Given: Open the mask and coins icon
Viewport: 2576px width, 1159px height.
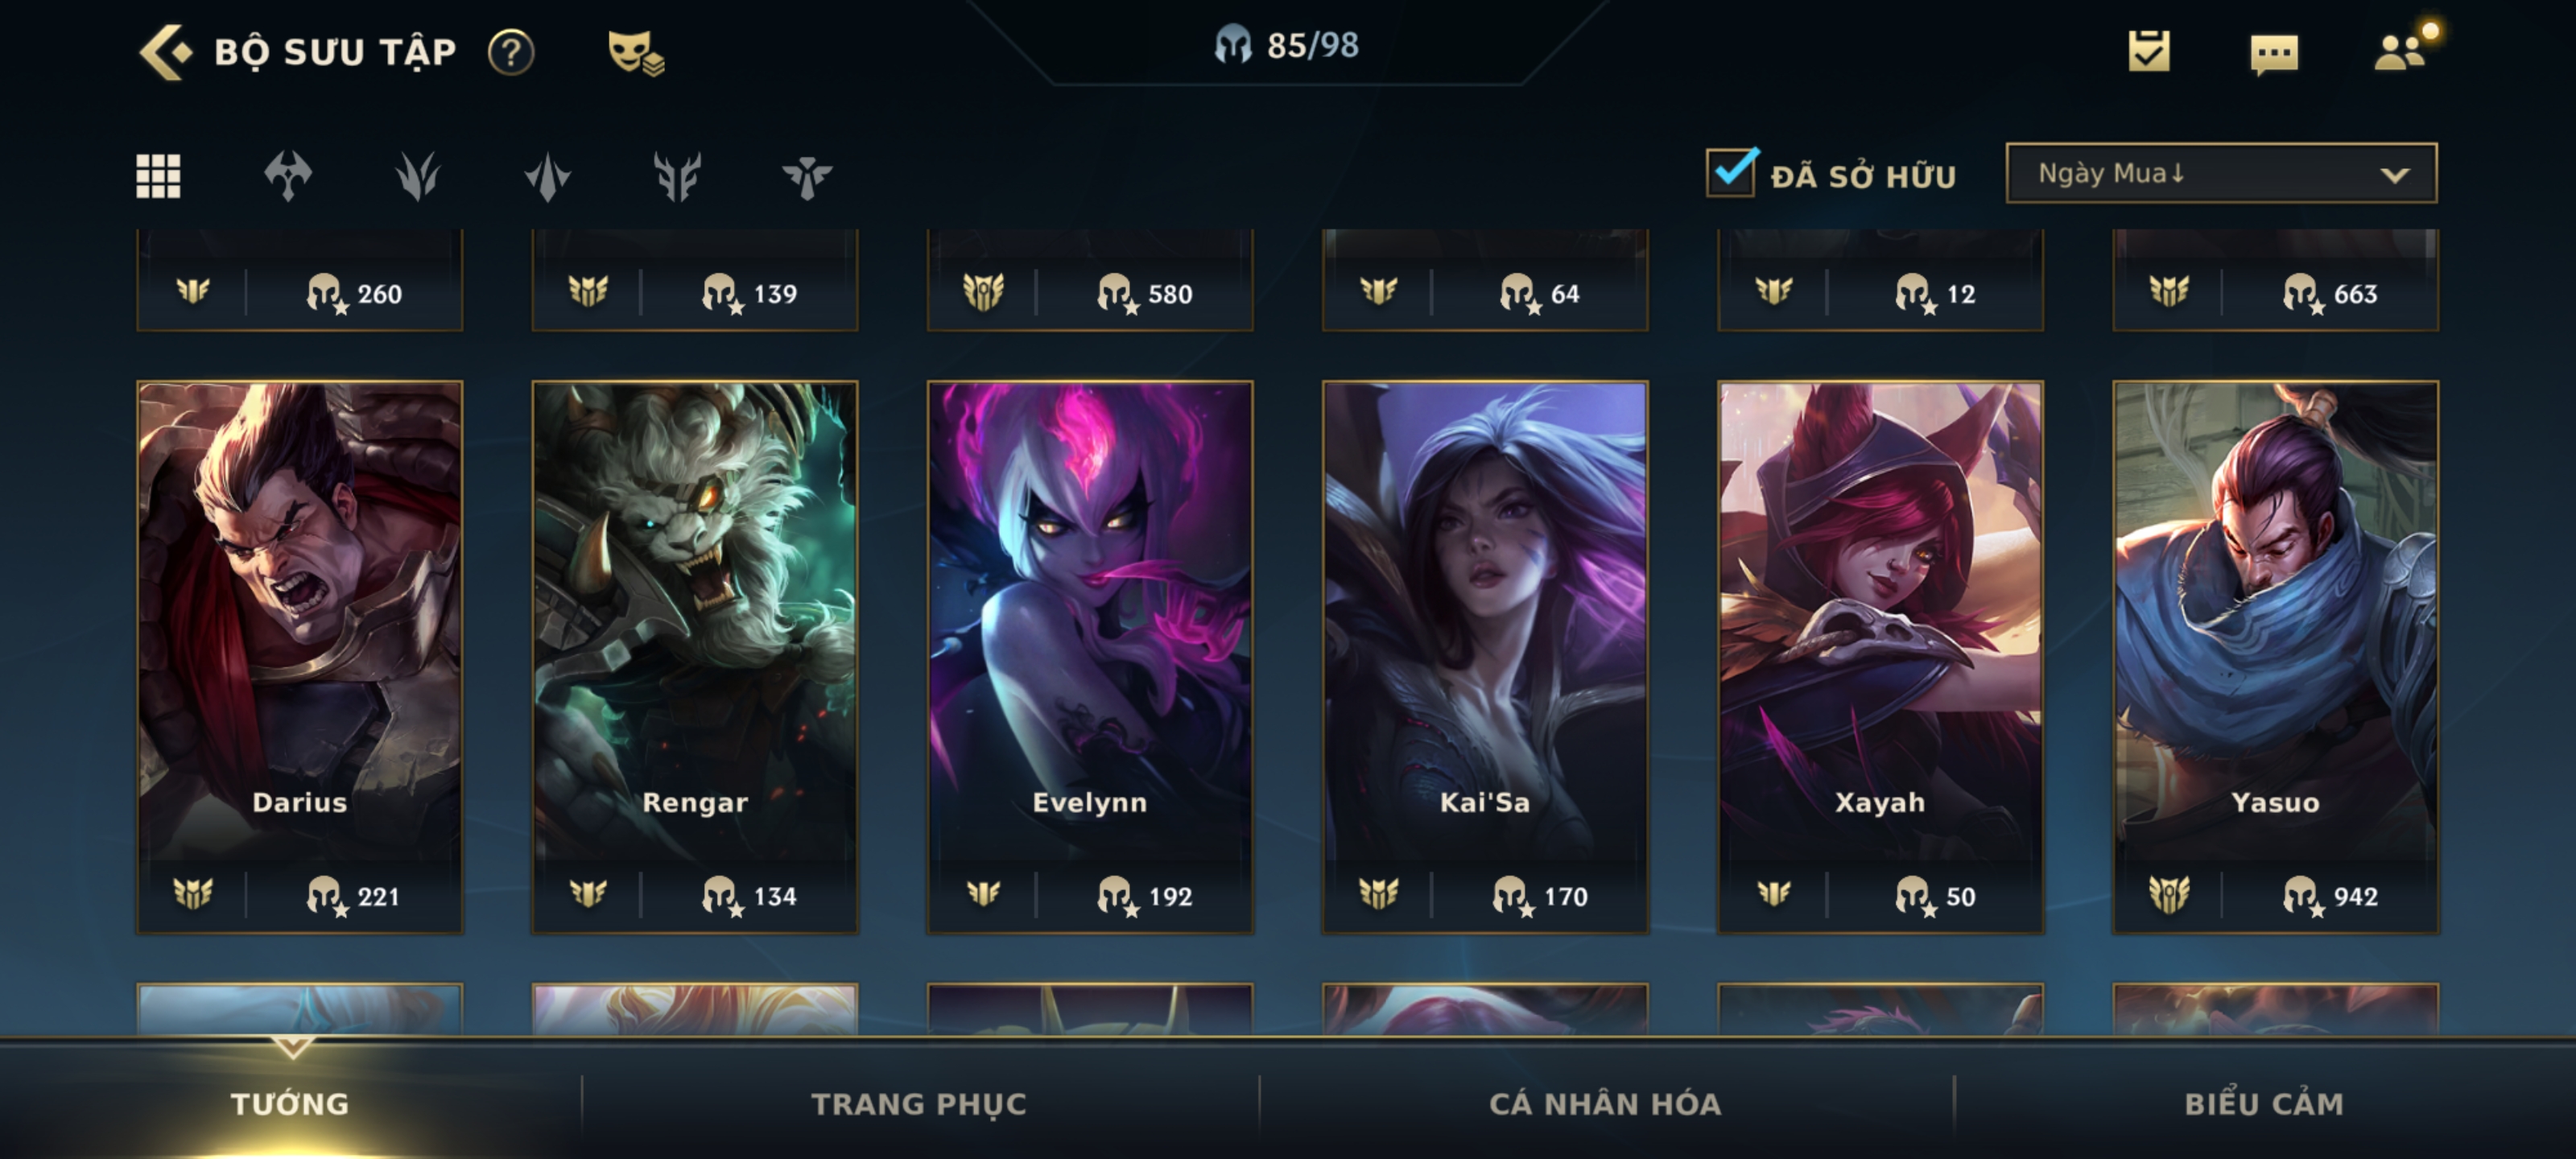Looking at the screenshot, I should pyautogui.click(x=636, y=52).
